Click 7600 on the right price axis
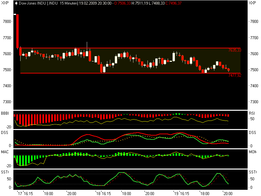The width and height of the screenshot is (261, 196). pos(254,54)
